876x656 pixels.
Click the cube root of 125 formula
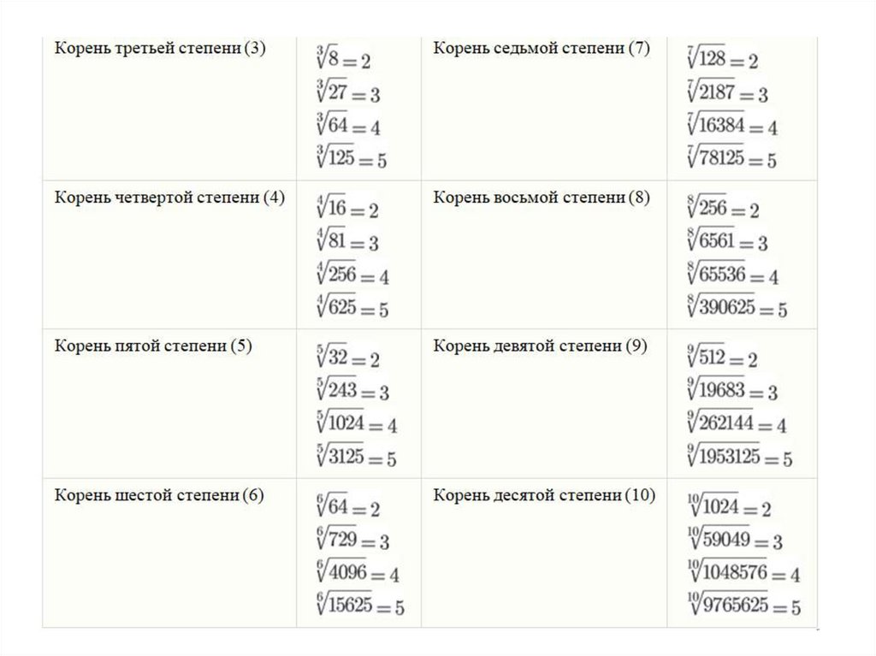pyautogui.click(x=351, y=158)
